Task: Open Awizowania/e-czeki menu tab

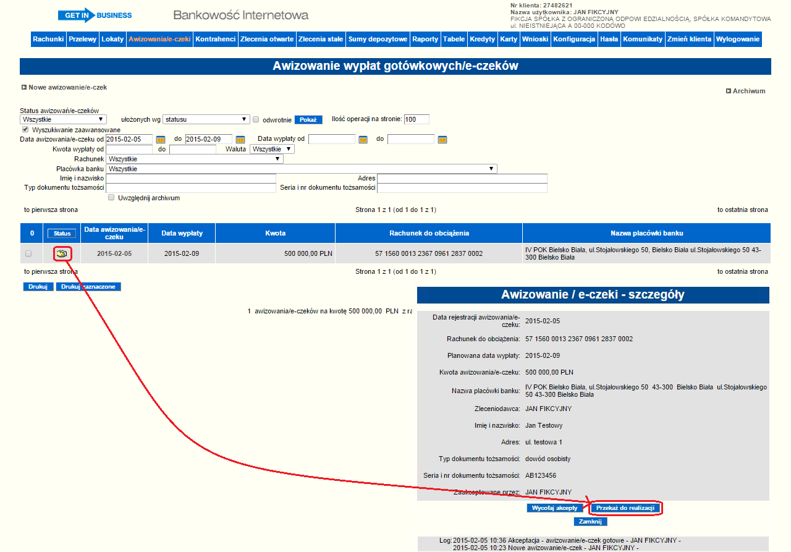Action: 159,39
